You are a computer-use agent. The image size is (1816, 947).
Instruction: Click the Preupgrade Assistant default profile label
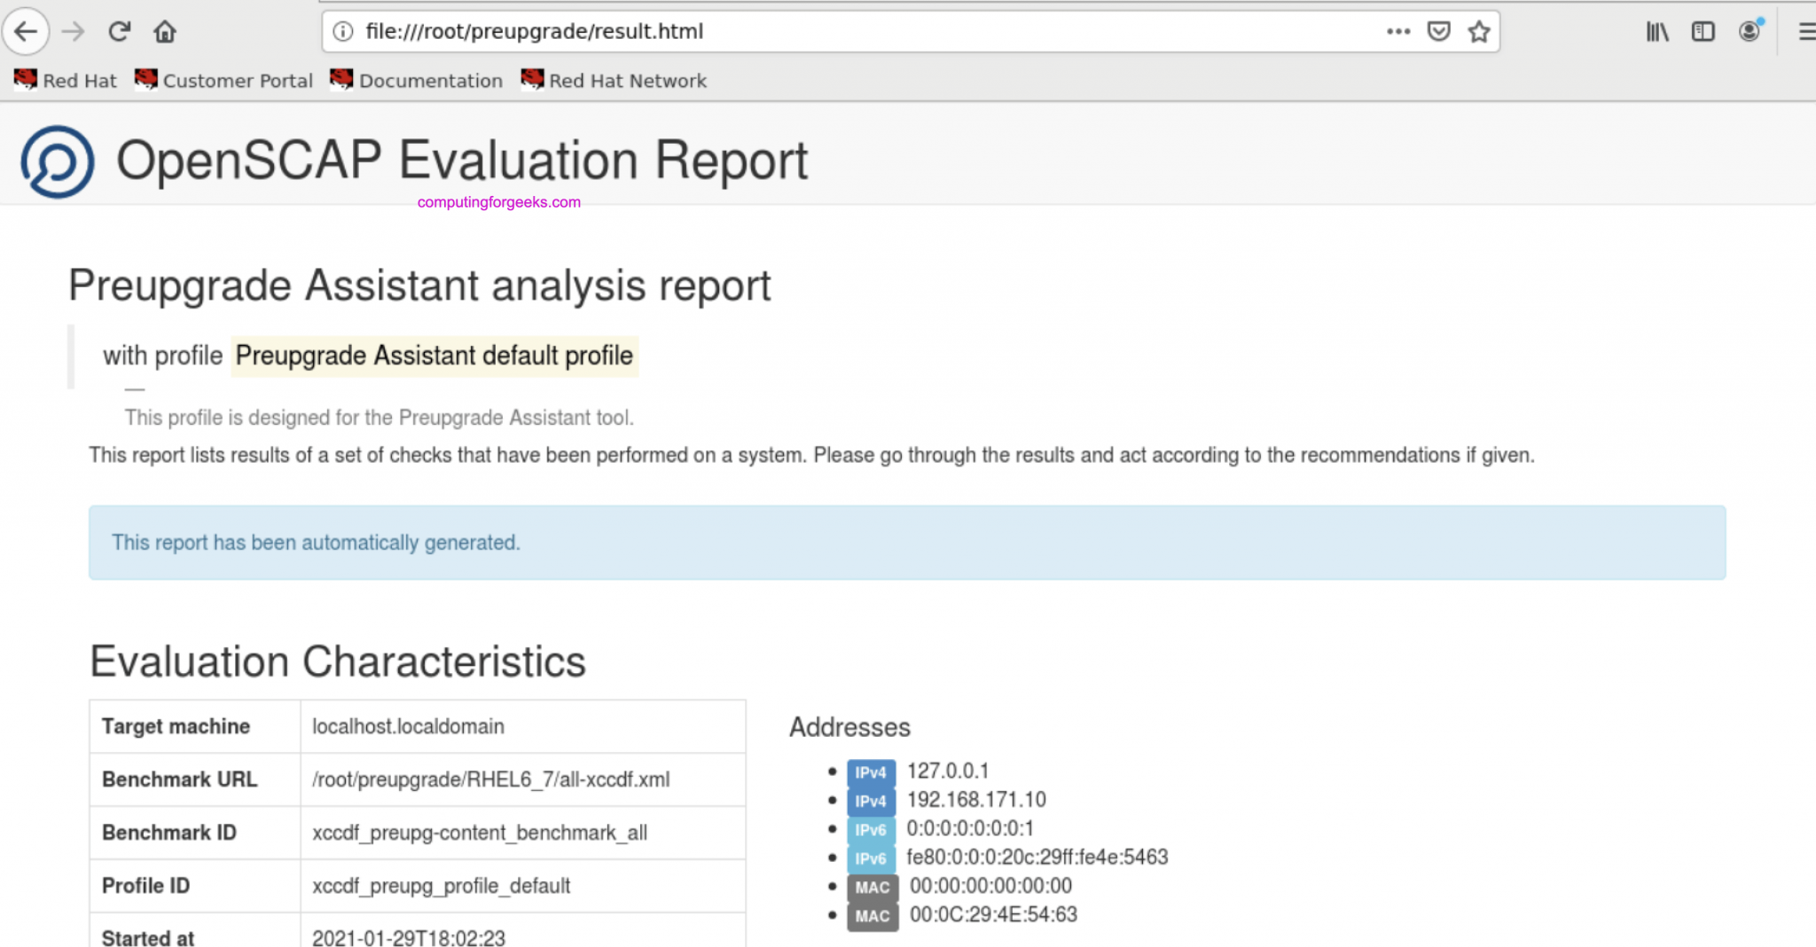tap(434, 356)
